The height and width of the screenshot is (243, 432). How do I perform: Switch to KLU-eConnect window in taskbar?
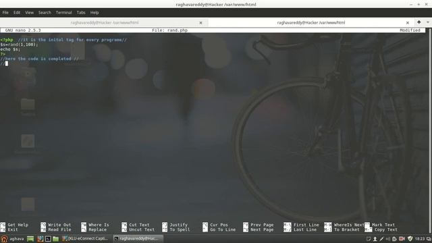click(85, 238)
